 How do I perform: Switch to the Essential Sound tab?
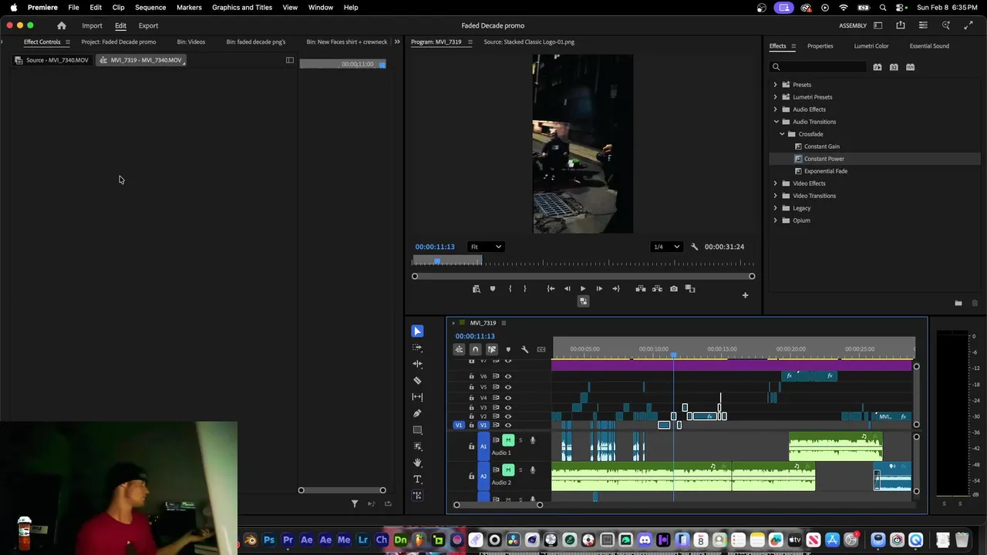point(929,46)
